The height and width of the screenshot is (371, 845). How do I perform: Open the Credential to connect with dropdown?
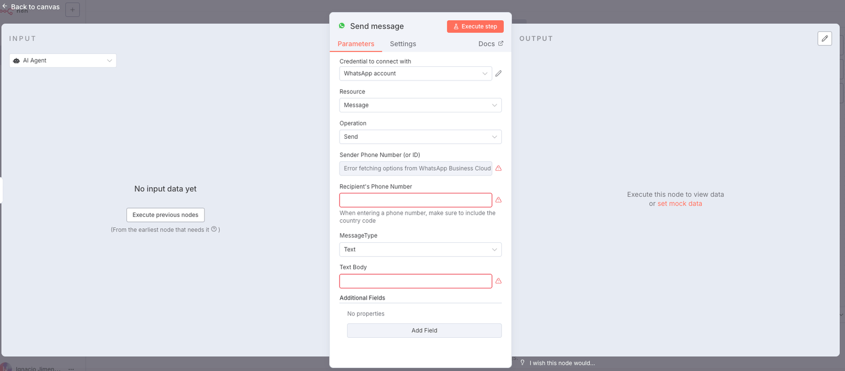415,74
